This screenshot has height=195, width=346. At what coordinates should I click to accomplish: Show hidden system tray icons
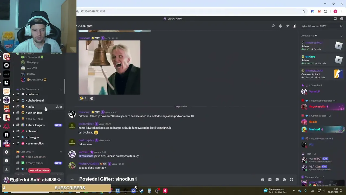coord(294,191)
